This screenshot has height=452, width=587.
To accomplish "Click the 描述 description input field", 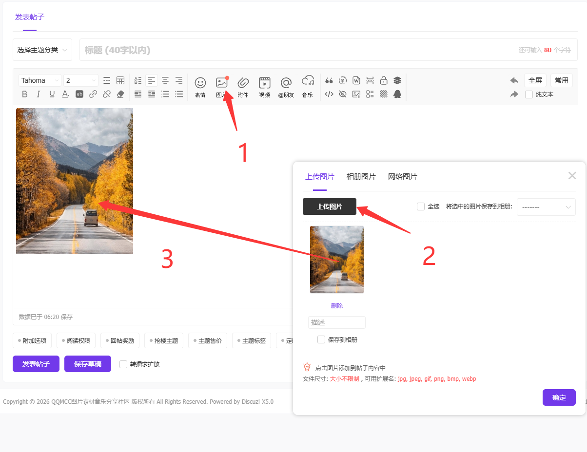I will pyautogui.click(x=337, y=322).
